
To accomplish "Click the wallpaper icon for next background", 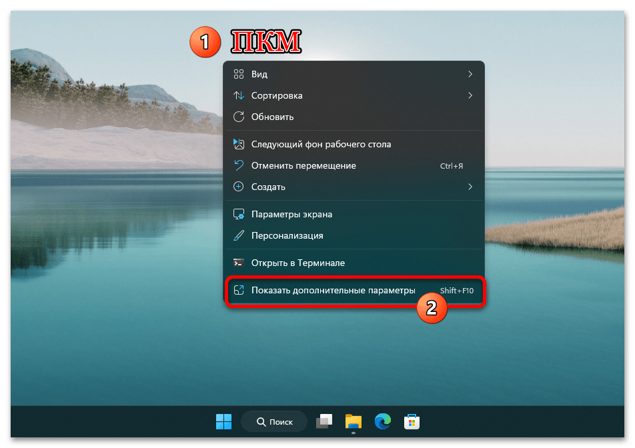I will pos(238,144).
